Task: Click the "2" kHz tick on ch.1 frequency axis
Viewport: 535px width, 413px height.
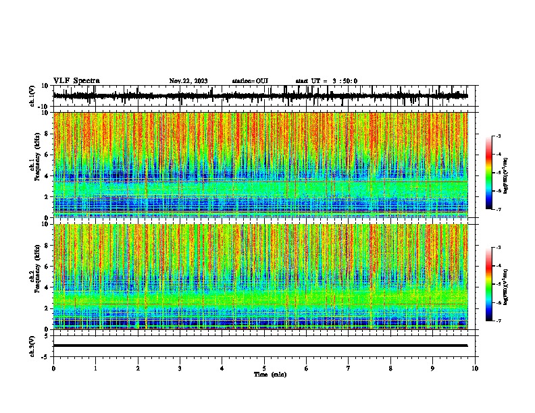Action: [47, 196]
